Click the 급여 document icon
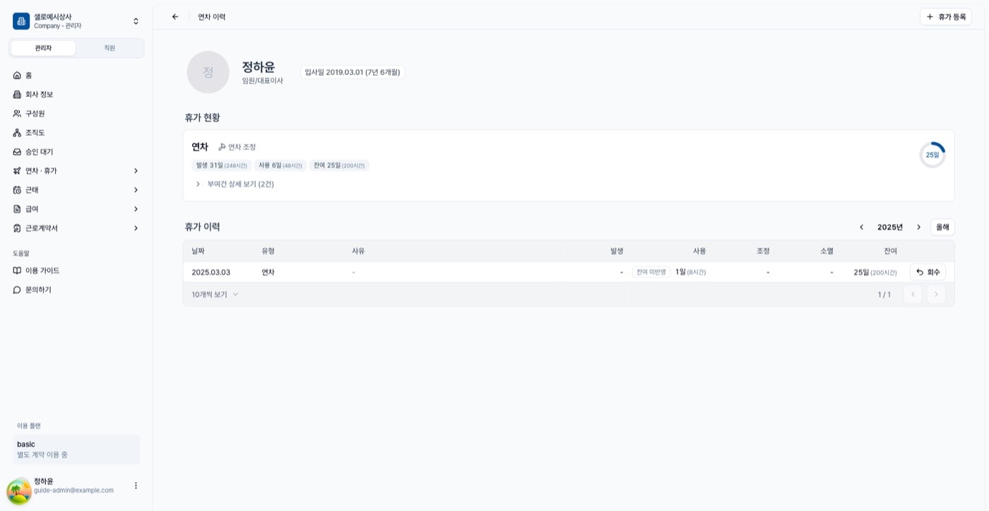This screenshot has width=989, height=511. 17,208
